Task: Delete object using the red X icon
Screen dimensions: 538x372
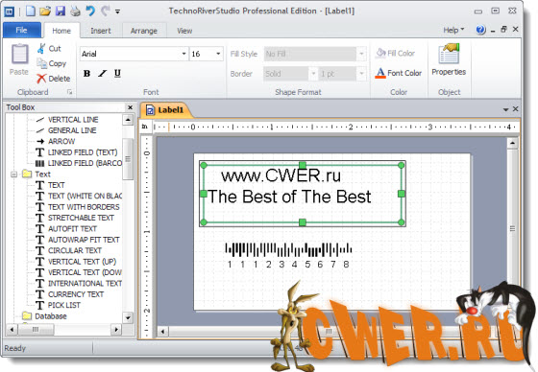Action: pos(41,79)
